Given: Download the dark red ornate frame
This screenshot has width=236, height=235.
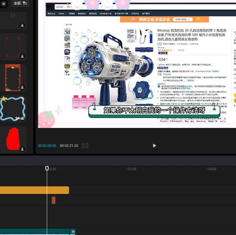Looking at the screenshot, I should pos(22,56).
